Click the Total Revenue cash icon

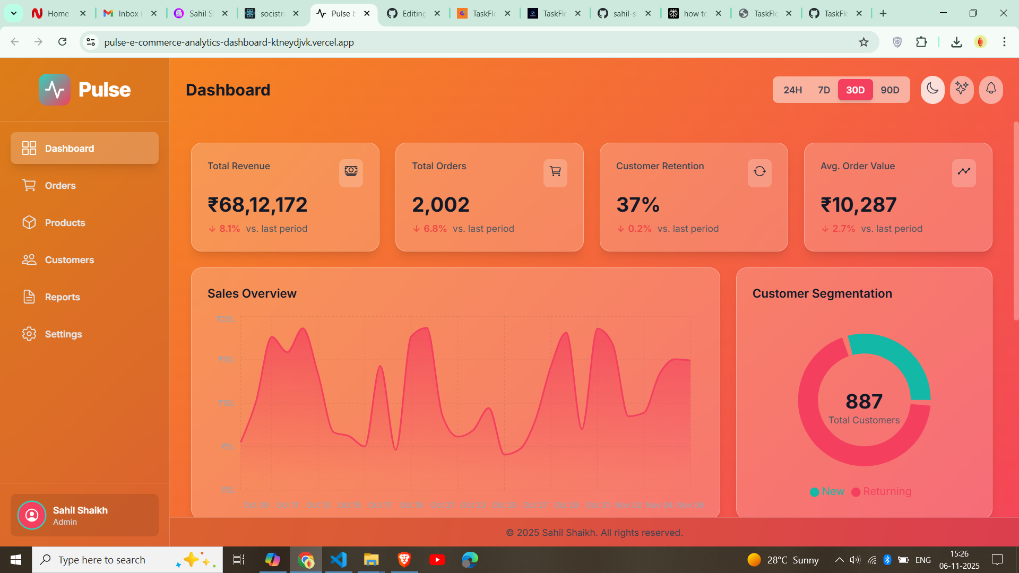tap(351, 172)
